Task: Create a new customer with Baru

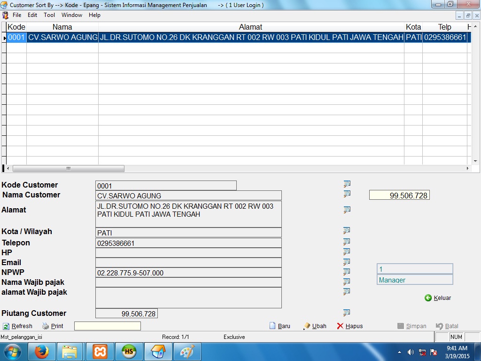Action: point(280,326)
